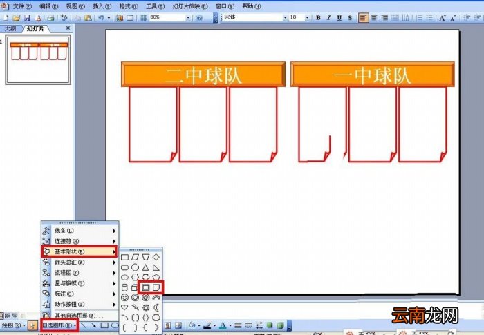Viewport: 484px width, 335px height.
Task: Open an existing file from the toolbar
Action: click(17, 18)
